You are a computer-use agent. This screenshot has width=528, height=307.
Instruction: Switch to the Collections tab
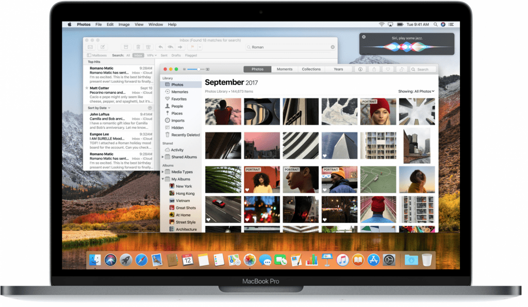click(x=311, y=69)
